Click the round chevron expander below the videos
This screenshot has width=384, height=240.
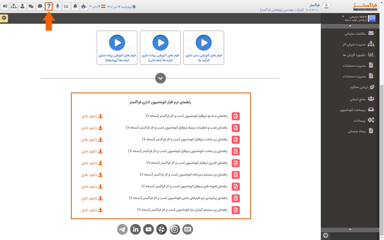coord(160,78)
